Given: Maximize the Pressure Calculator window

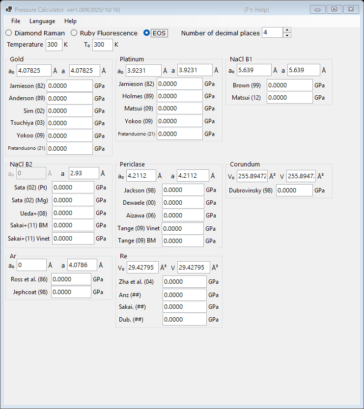Looking at the screenshot, I should 334,9.
